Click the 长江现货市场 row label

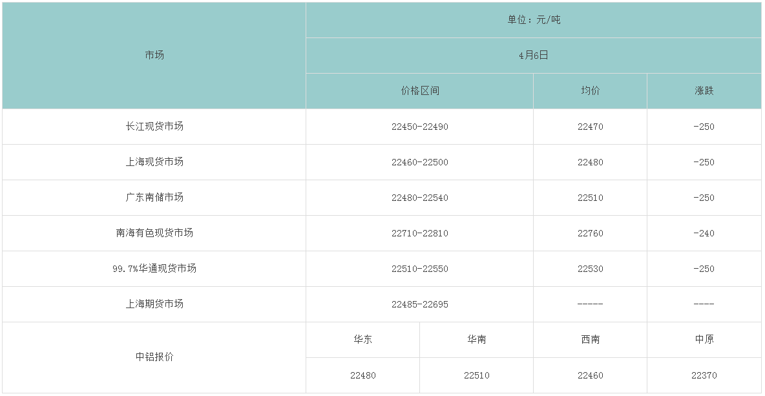click(x=154, y=127)
